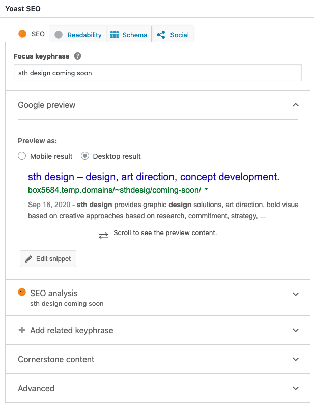Collapse the Google preview section
314x407 pixels.
coord(296,105)
